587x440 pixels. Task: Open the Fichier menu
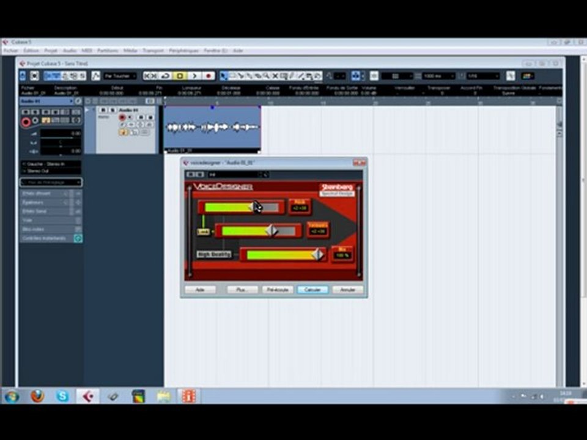pyautogui.click(x=11, y=51)
